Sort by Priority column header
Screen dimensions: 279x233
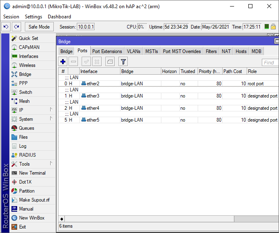[210, 71]
